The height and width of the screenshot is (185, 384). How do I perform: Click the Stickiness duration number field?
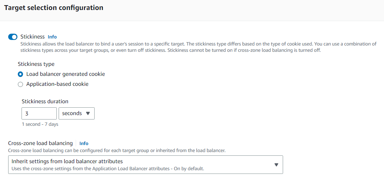pos(39,113)
